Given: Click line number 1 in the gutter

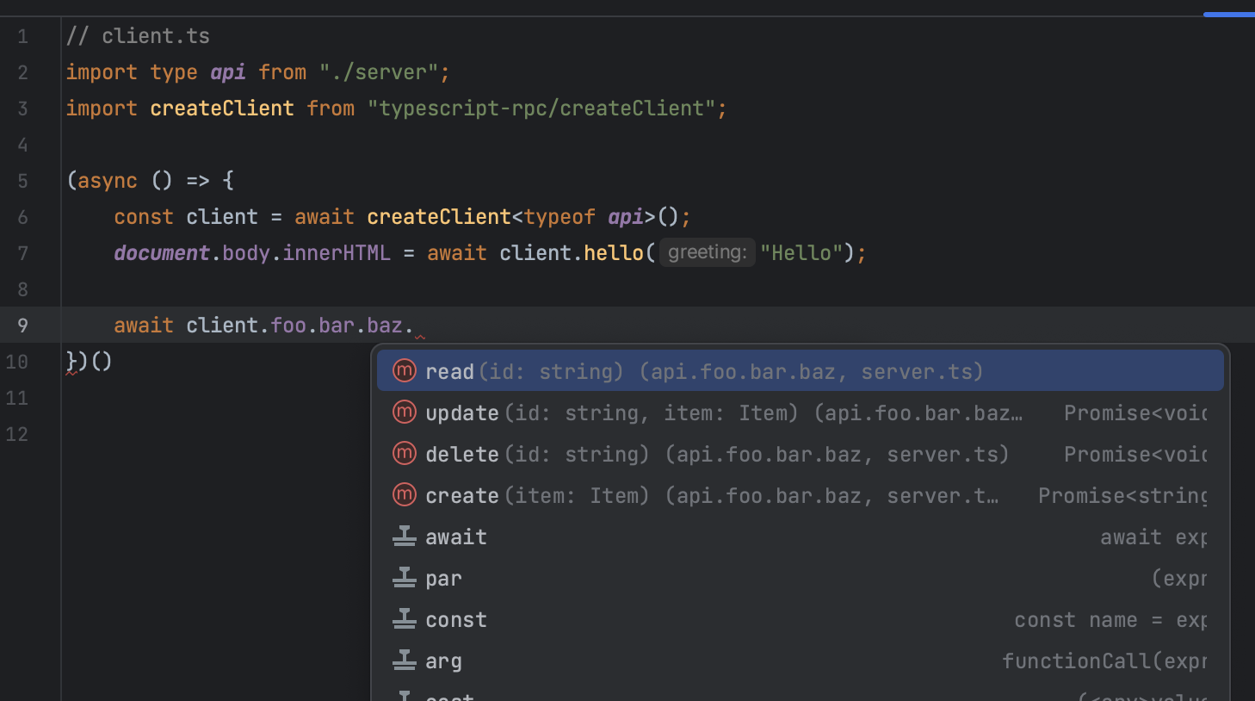Looking at the screenshot, I should click(22, 36).
